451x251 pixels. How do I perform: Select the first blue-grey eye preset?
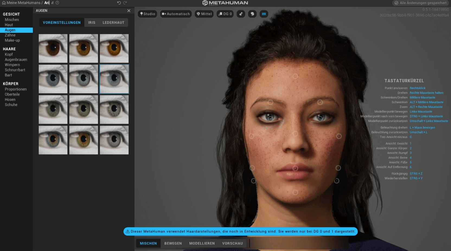[53, 79]
